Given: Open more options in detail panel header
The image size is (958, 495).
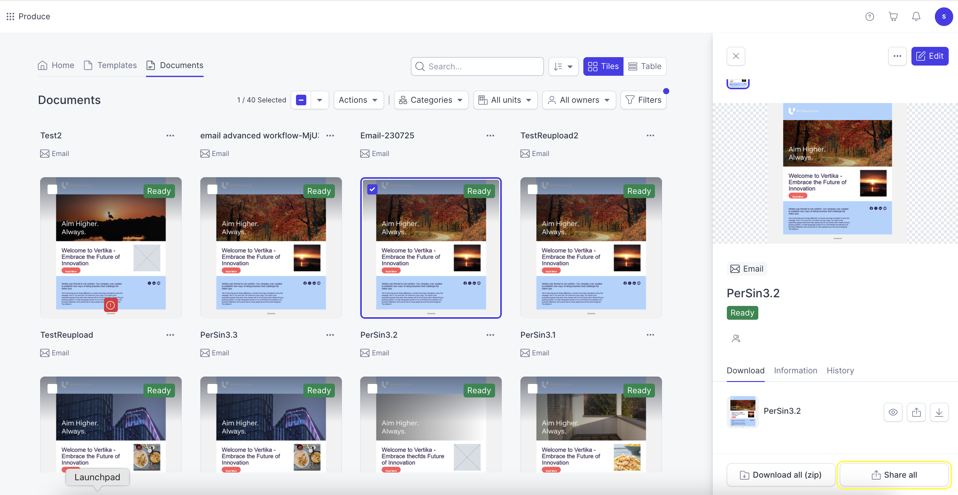Looking at the screenshot, I should [x=897, y=56].
